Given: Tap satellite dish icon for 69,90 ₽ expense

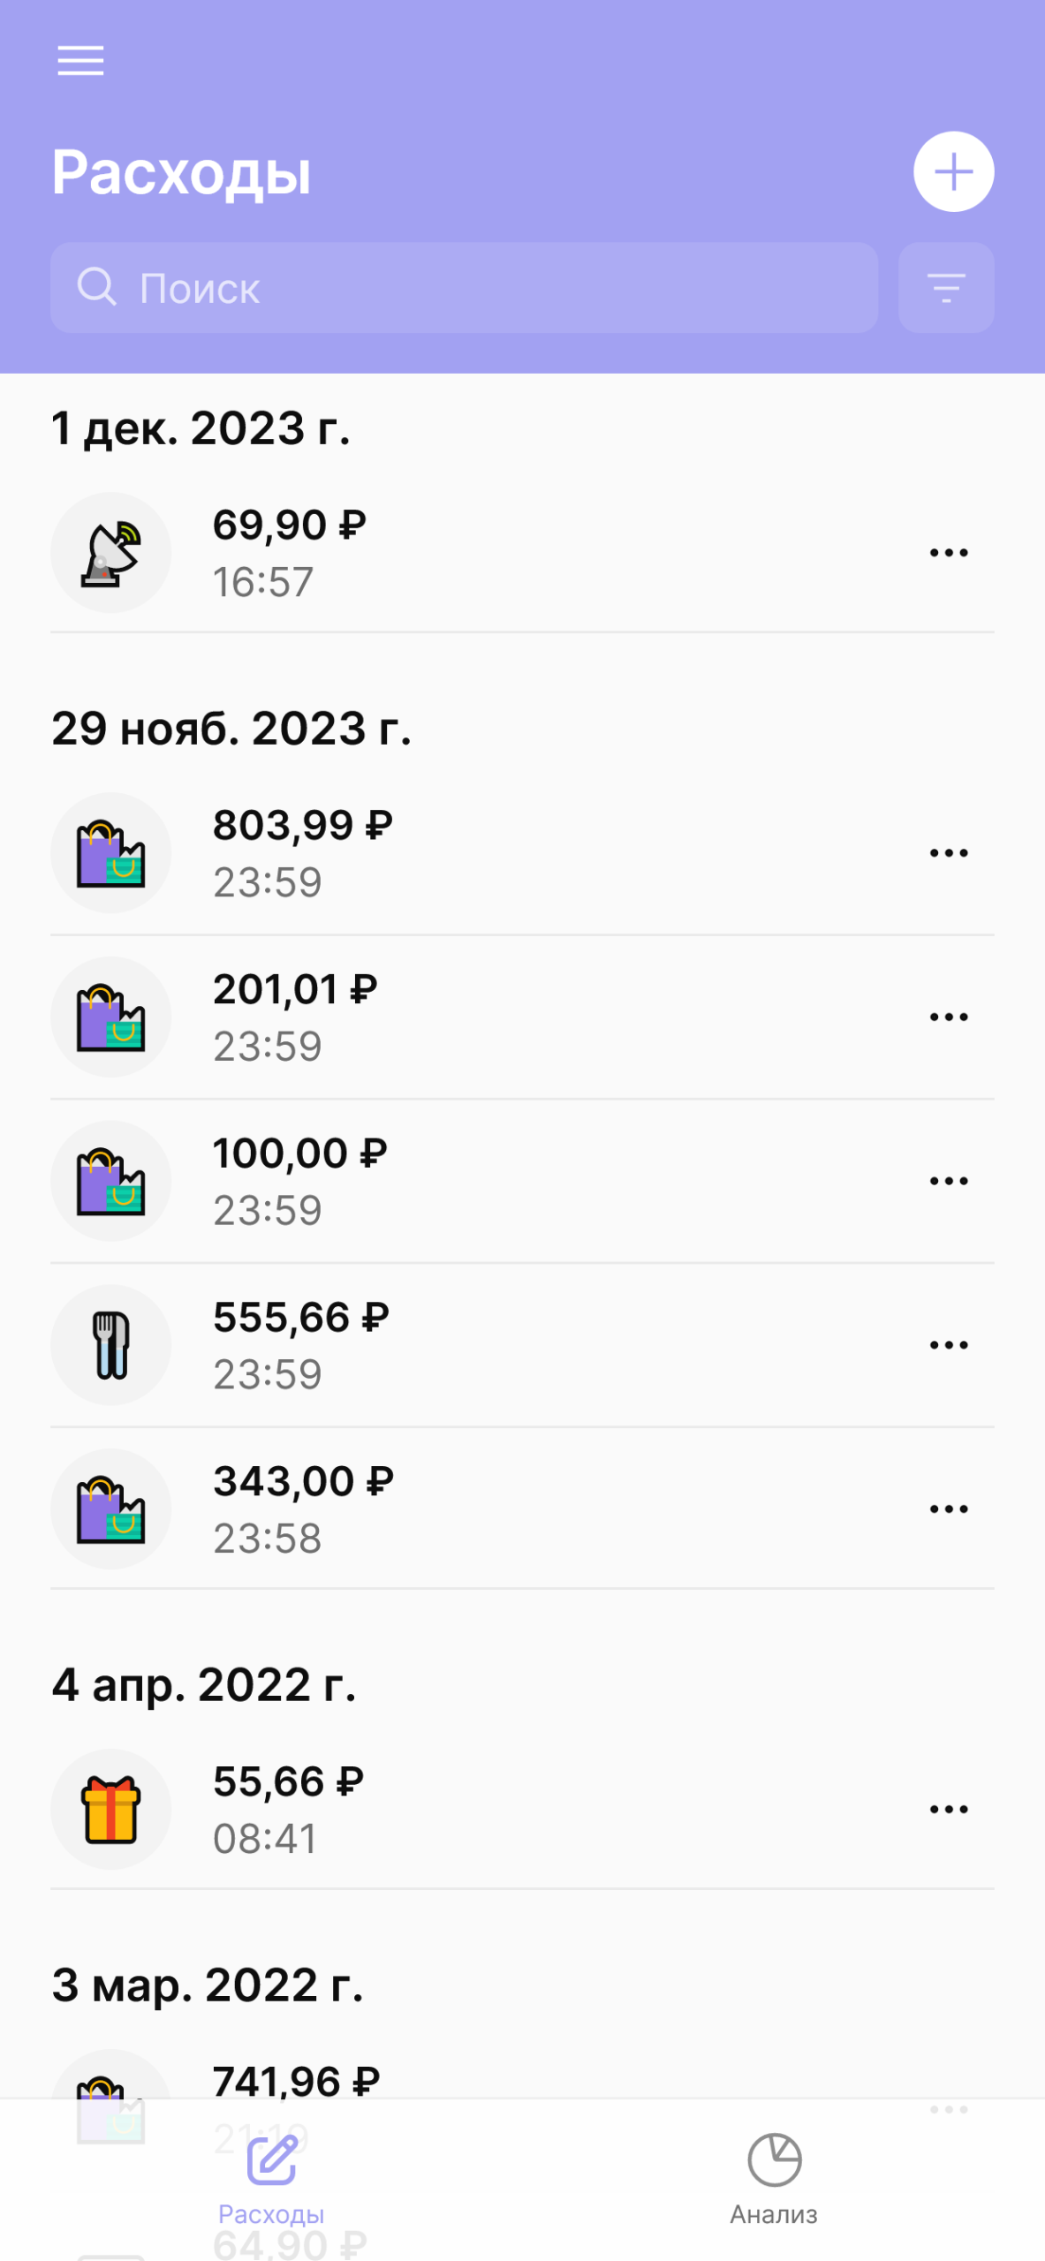Looking at the screenshot, I should click(x=110, y=553).
